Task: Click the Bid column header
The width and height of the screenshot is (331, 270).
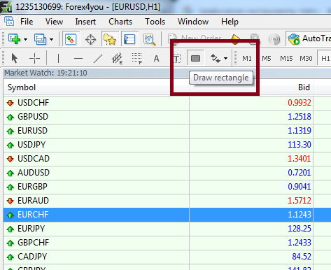Action: point(251,87)
